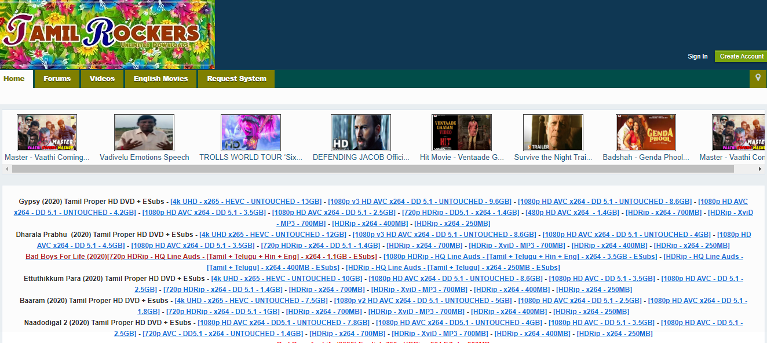Image resolution: width=767 pixels, height=343 pixels.
Task: Open the Vadivelu Emotions Speech video thumbnail
Action: pyautogui.click(x=144, y=133)
